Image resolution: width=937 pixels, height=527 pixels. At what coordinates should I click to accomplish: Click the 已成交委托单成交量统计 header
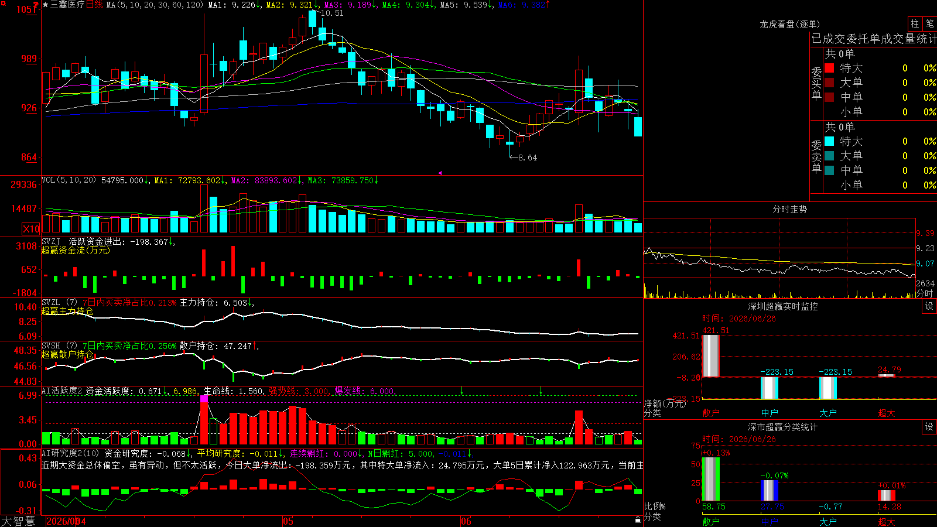click(873, 39)
